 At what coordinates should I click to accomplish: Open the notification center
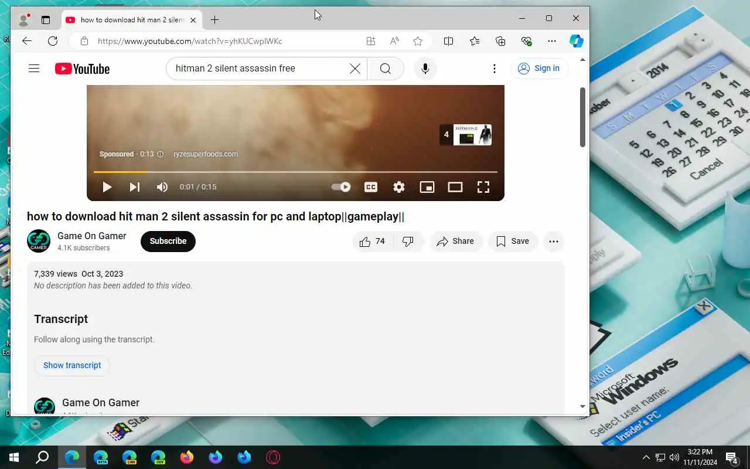point(731,457)
